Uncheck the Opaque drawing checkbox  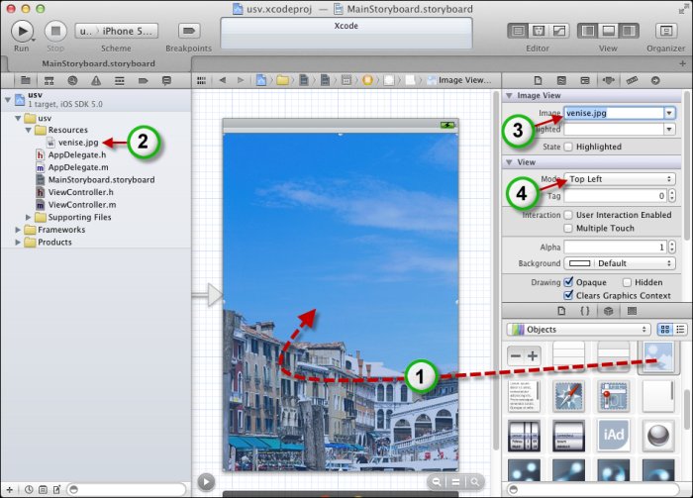click(x=568, y=282)
